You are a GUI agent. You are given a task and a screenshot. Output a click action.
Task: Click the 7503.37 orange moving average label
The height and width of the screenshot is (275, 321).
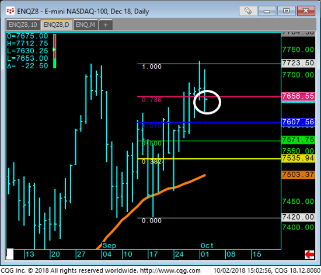298,175
